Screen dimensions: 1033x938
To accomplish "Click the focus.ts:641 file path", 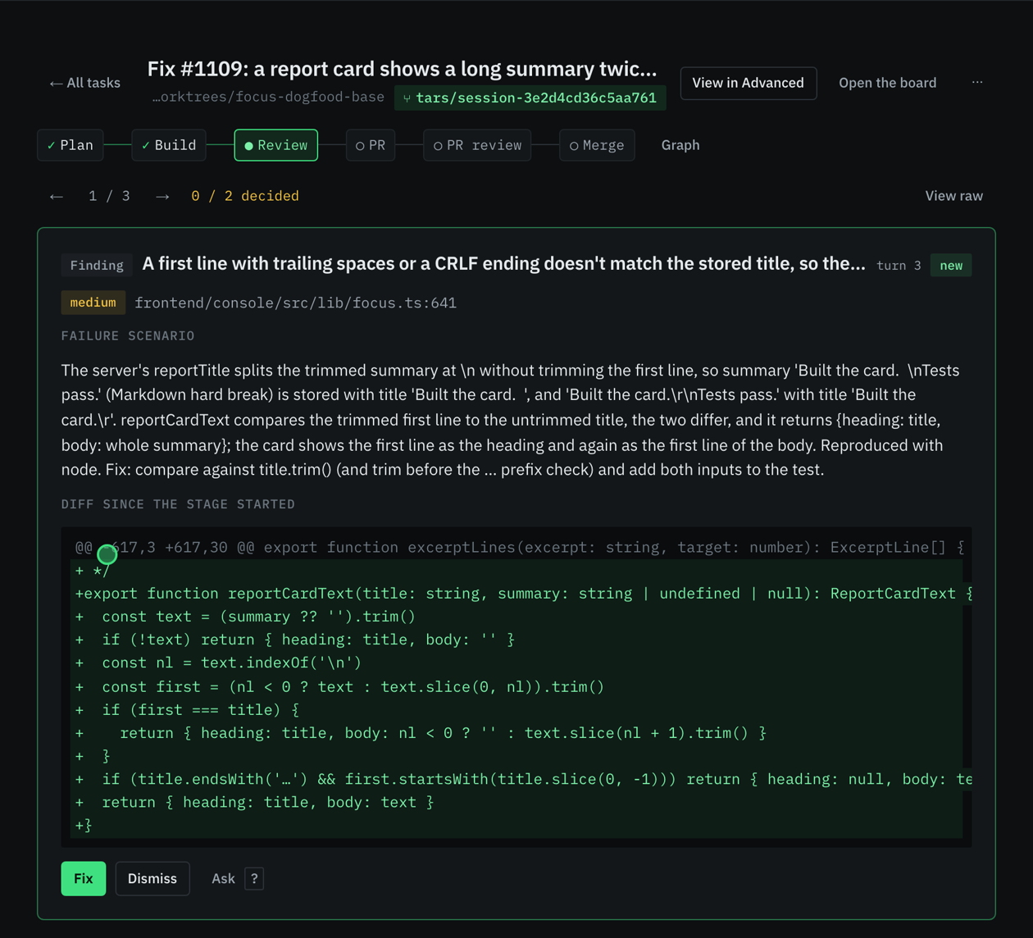I will coord(296,303).
